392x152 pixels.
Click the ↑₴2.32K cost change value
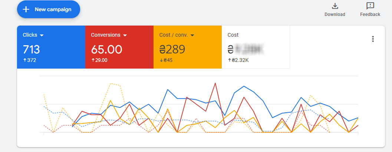tap(238, 60)
